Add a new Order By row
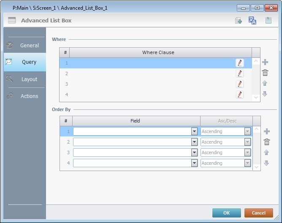282x223 pixels. [266, 131]
